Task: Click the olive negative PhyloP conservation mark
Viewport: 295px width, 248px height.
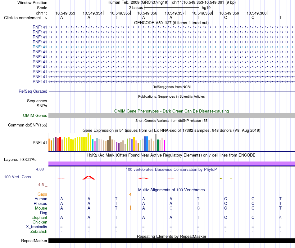Action: tap(226, 179)
